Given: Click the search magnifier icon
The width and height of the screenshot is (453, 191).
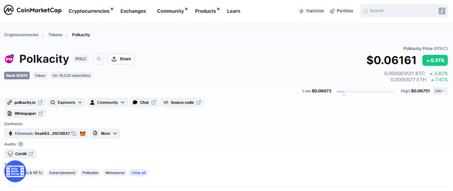Looking at the screenshot, I should point(366,11).
